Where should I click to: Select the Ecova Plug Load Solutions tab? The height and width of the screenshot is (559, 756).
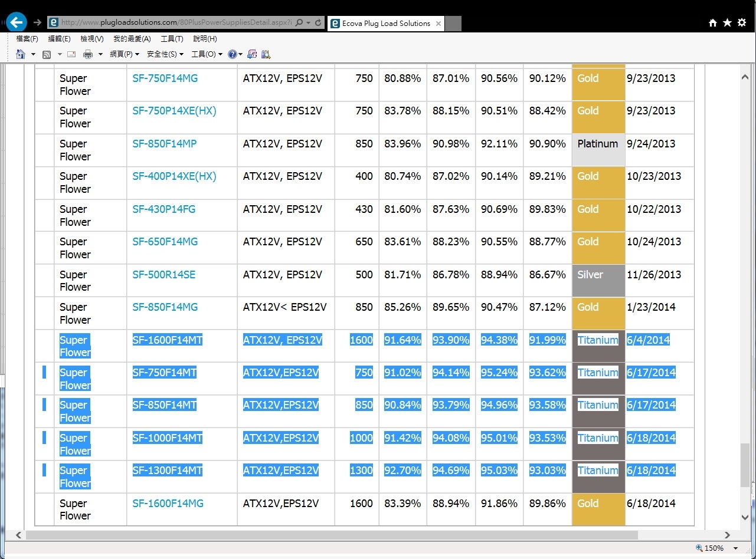tap(386, 24)
